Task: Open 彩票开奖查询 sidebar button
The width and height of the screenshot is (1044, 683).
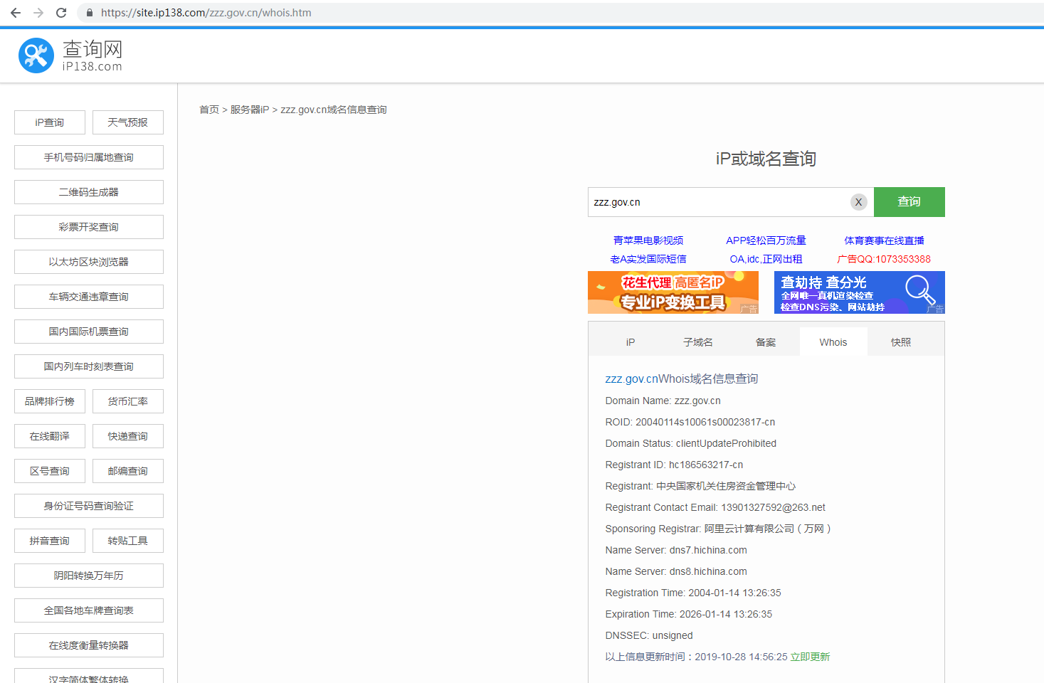Action: 89,227
